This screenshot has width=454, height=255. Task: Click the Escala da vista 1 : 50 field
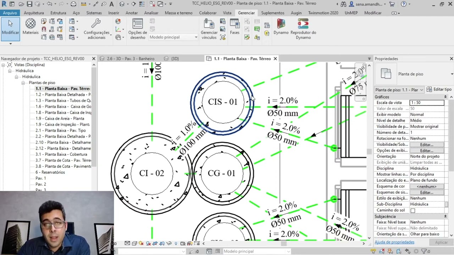point(427,103)
